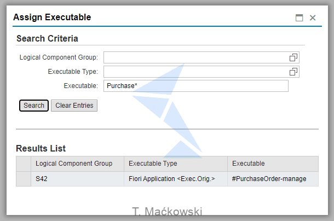Close the Assign Executable dialog

coord(313,18)
